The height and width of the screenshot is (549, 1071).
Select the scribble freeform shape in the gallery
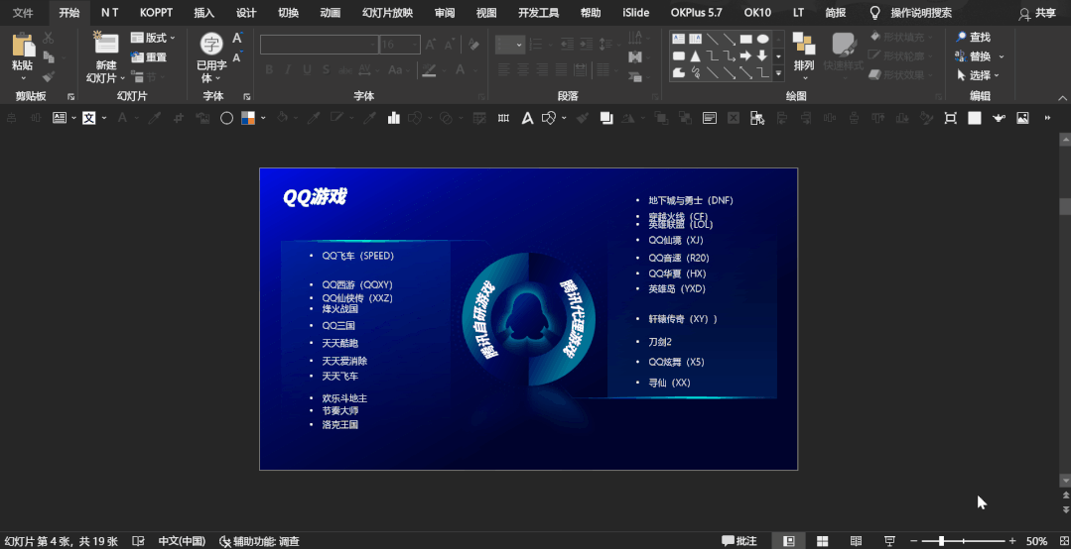[696, 72]
